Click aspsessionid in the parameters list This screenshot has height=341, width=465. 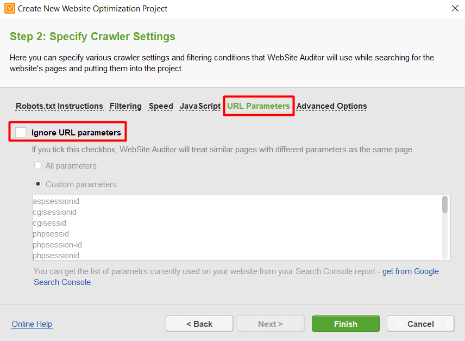click(x=56, y=201)
